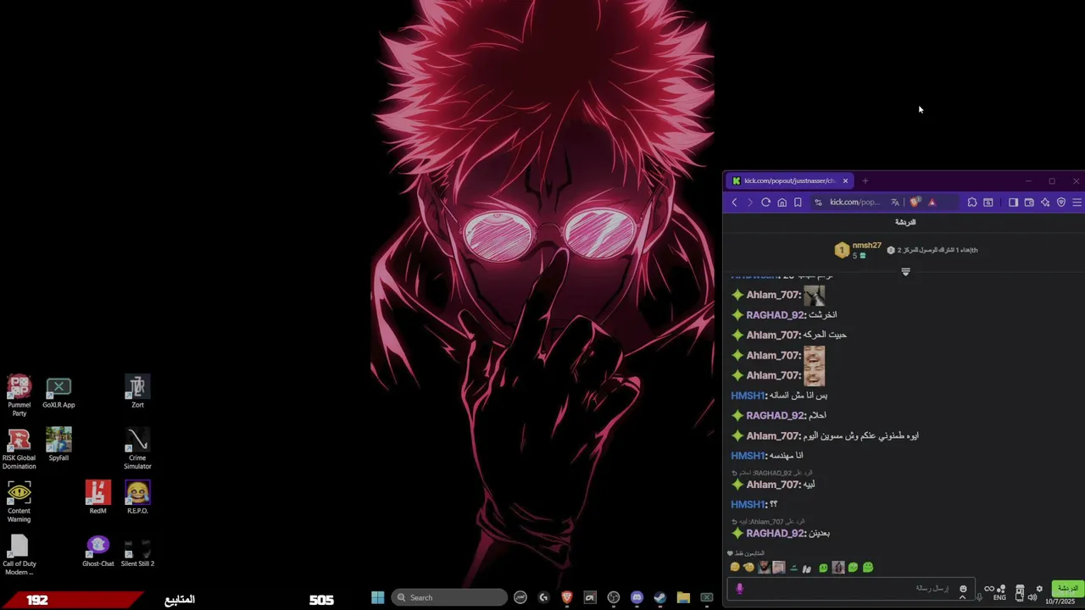Go to browser home page
1085x610 pixels.
coord(782,202)
